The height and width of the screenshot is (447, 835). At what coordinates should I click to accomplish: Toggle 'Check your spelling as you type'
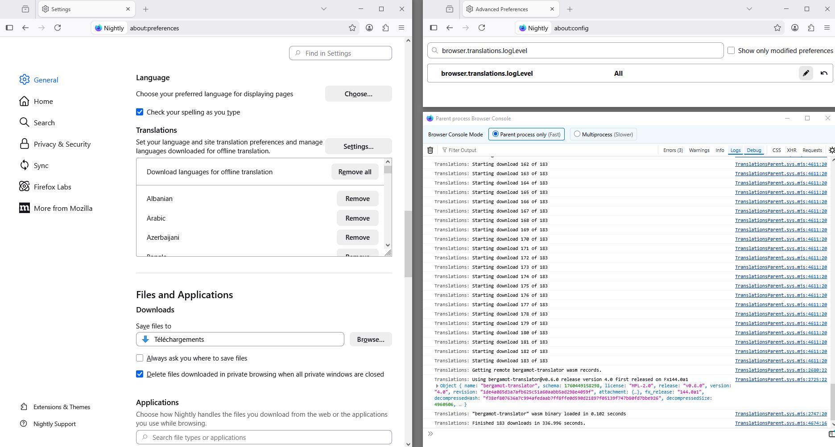(x=140, y=112)
